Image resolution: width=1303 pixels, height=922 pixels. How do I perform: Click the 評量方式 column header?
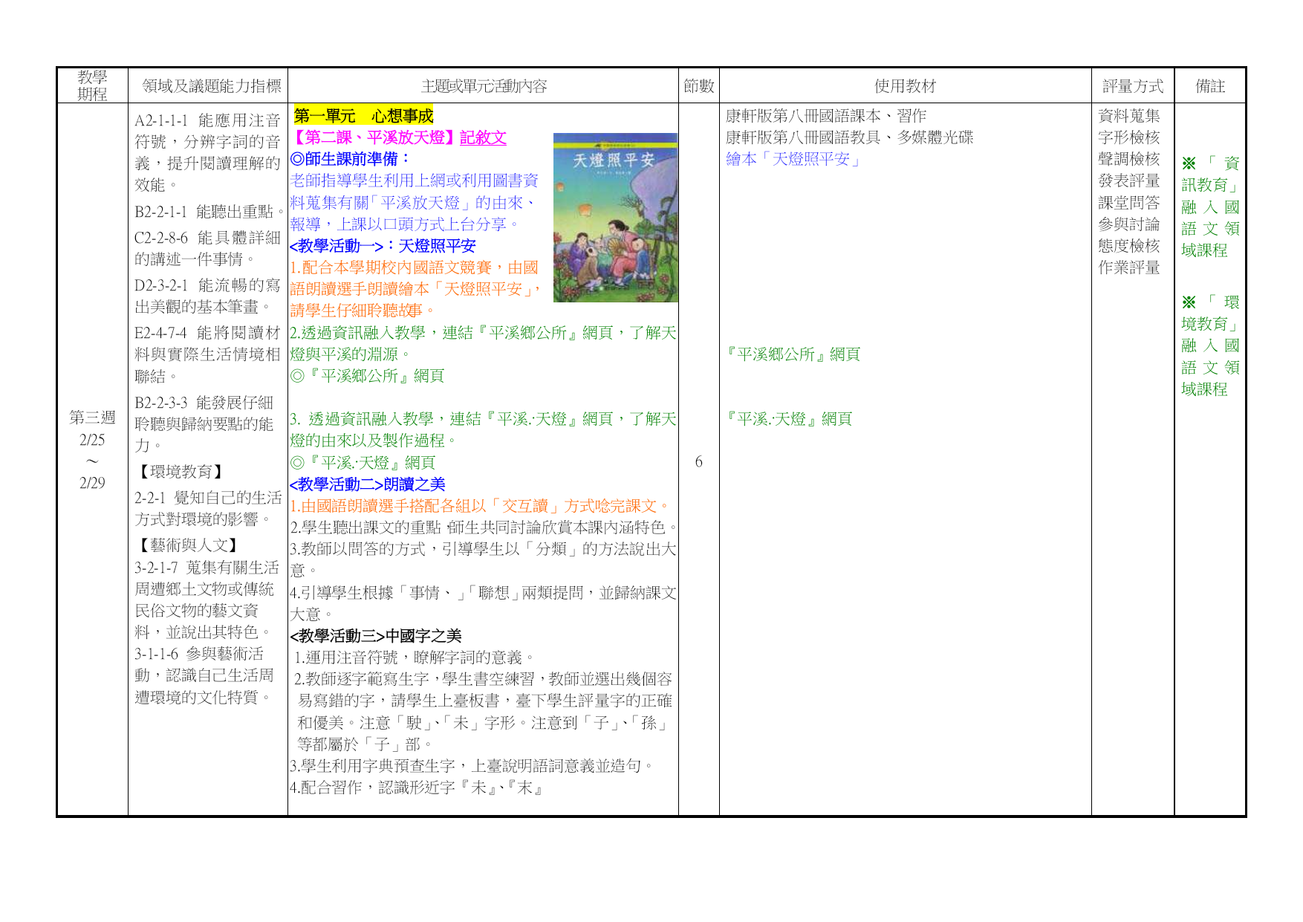[1133, 86]
